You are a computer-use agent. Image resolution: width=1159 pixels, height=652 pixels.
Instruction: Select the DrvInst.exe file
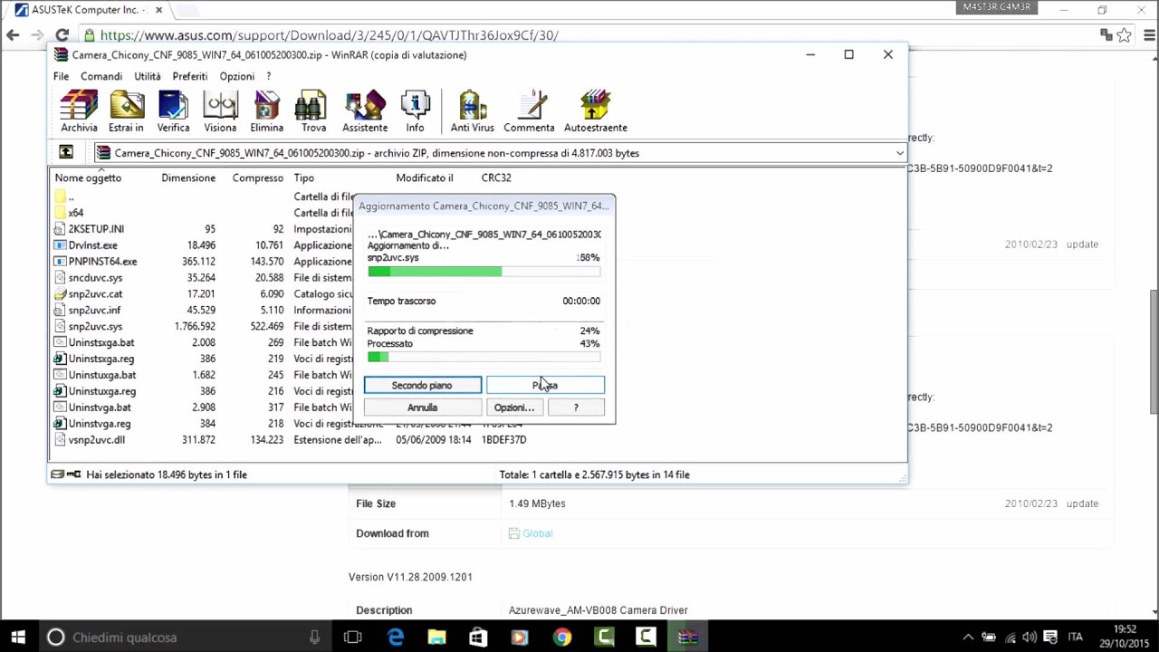[x=92, y=245]
